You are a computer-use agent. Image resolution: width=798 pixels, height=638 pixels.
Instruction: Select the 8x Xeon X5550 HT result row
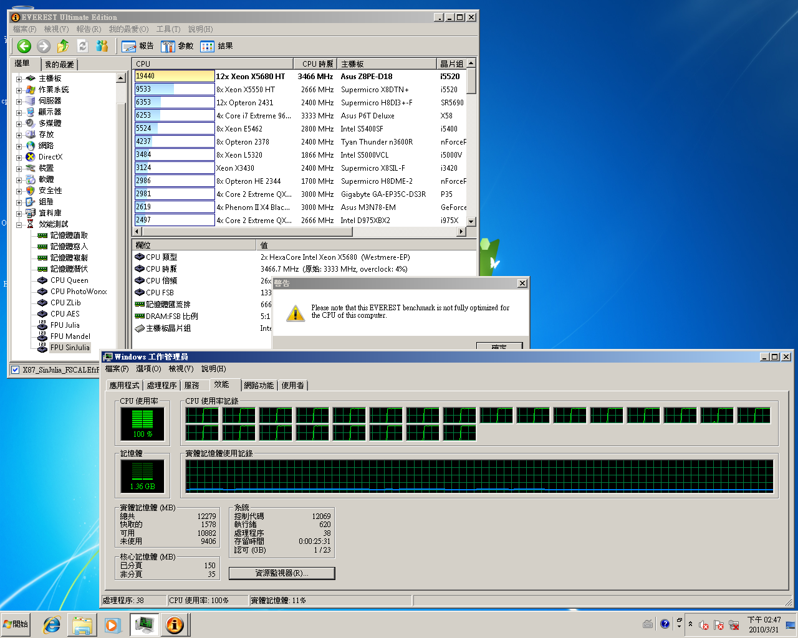[300, 90]
